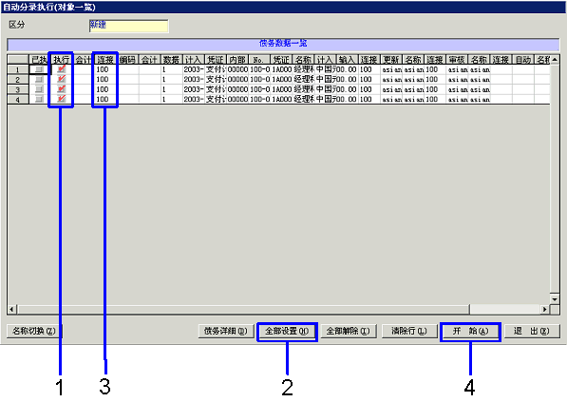Click the 名称切换 button
Viewport: 567px width, 402px height.
click(34, 331)
